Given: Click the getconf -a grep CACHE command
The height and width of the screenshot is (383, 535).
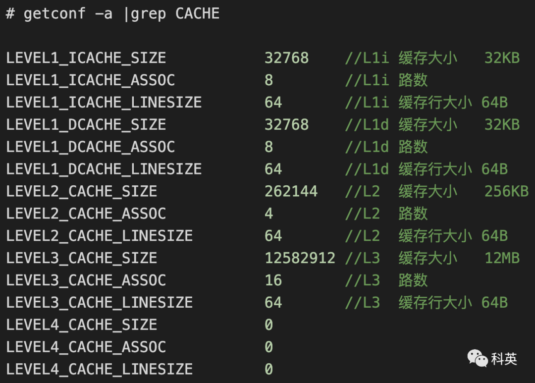Looking at the screenshot, I should coord(112,13).
